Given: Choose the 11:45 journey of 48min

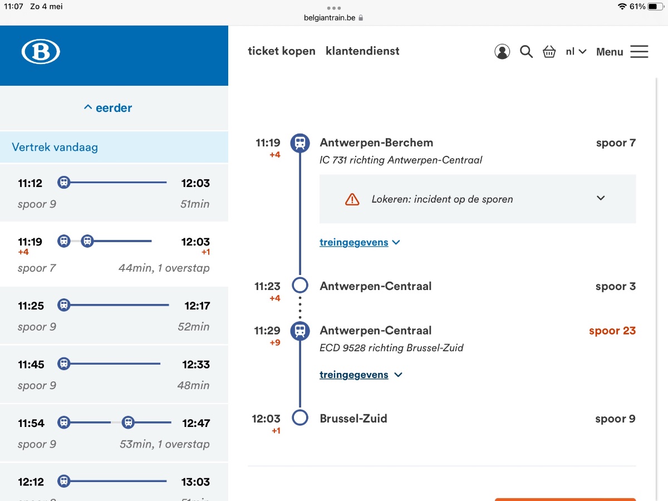Looking at the screenshot, I should pos(114,374).
